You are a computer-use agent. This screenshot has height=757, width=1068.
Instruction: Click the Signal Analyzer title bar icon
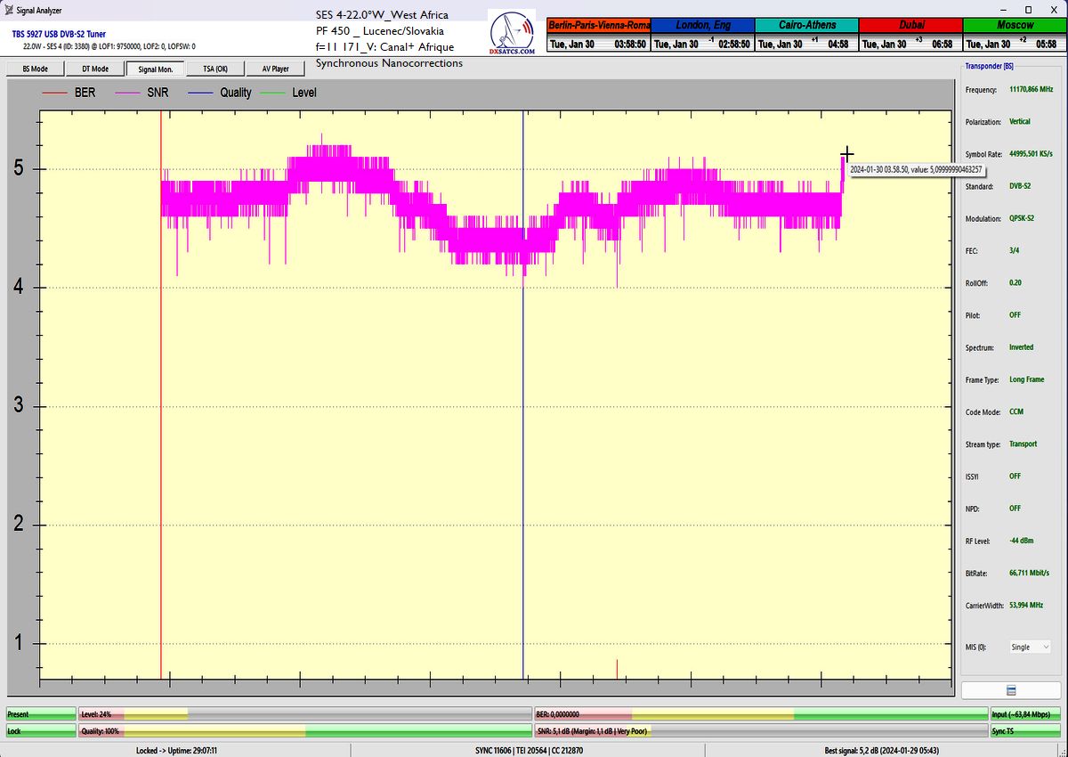(x=8, y=11)
